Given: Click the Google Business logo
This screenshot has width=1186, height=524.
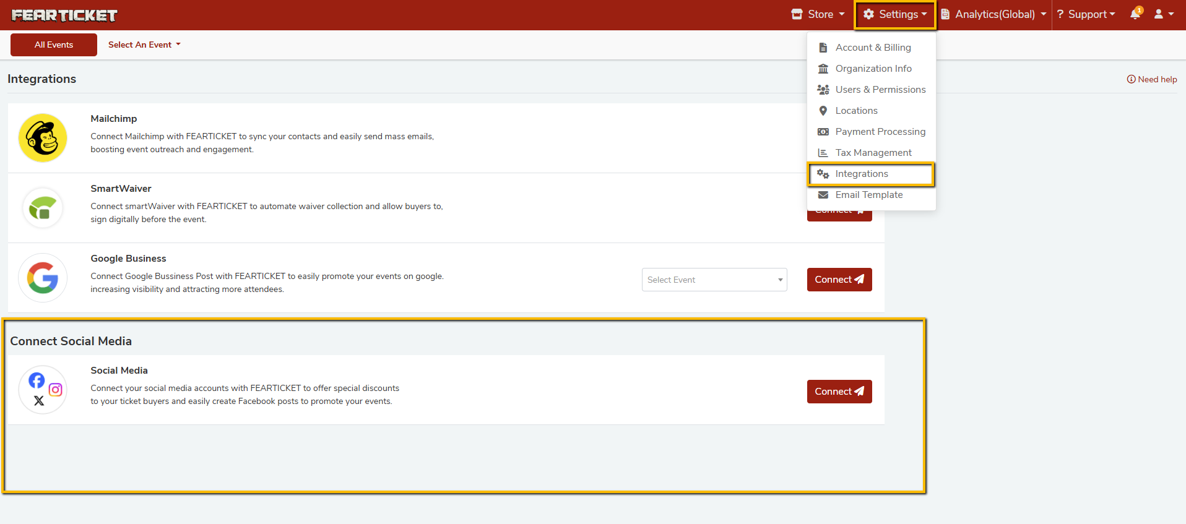Looking at the screenshot, I should pos(43,278).
